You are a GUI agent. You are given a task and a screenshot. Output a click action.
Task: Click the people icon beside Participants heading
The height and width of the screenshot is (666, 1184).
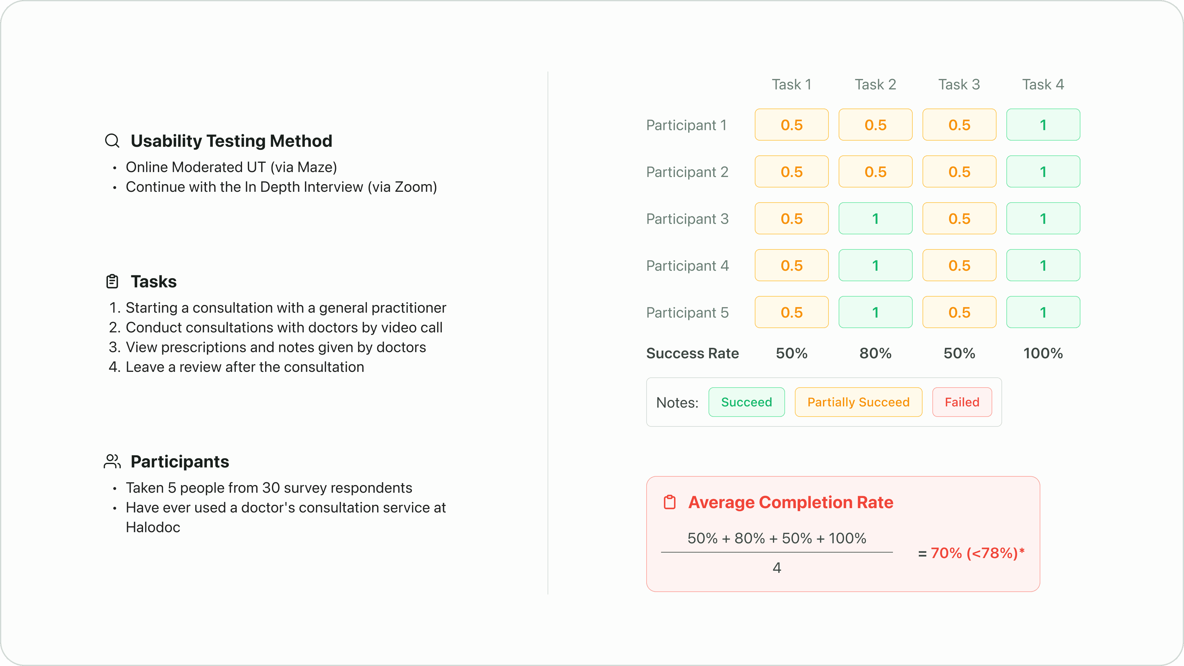click(x=112, y=462)
